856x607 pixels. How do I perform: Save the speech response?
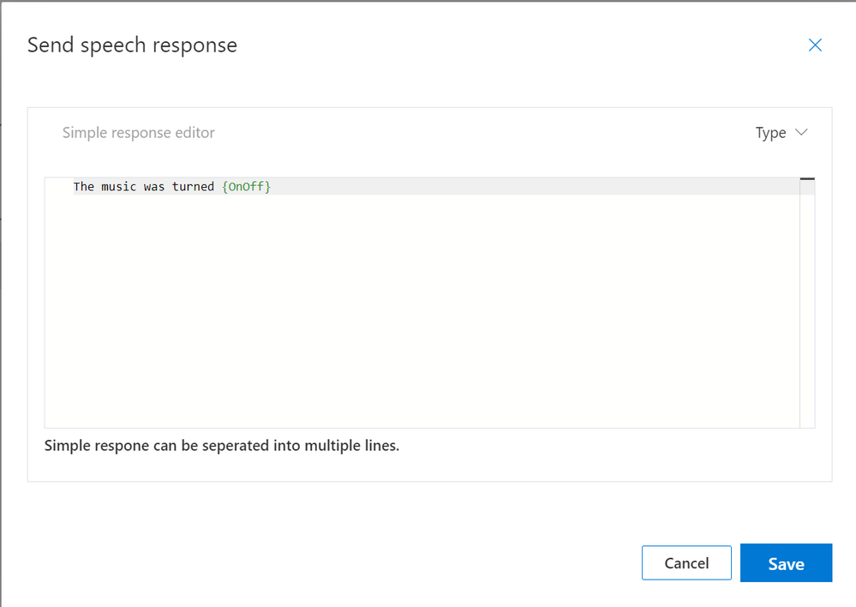(786, 563)
